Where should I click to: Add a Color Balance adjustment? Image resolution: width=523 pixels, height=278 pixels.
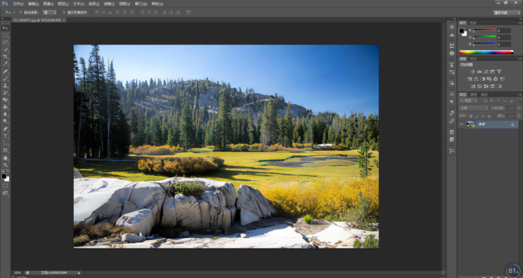[x=476, y=79]
